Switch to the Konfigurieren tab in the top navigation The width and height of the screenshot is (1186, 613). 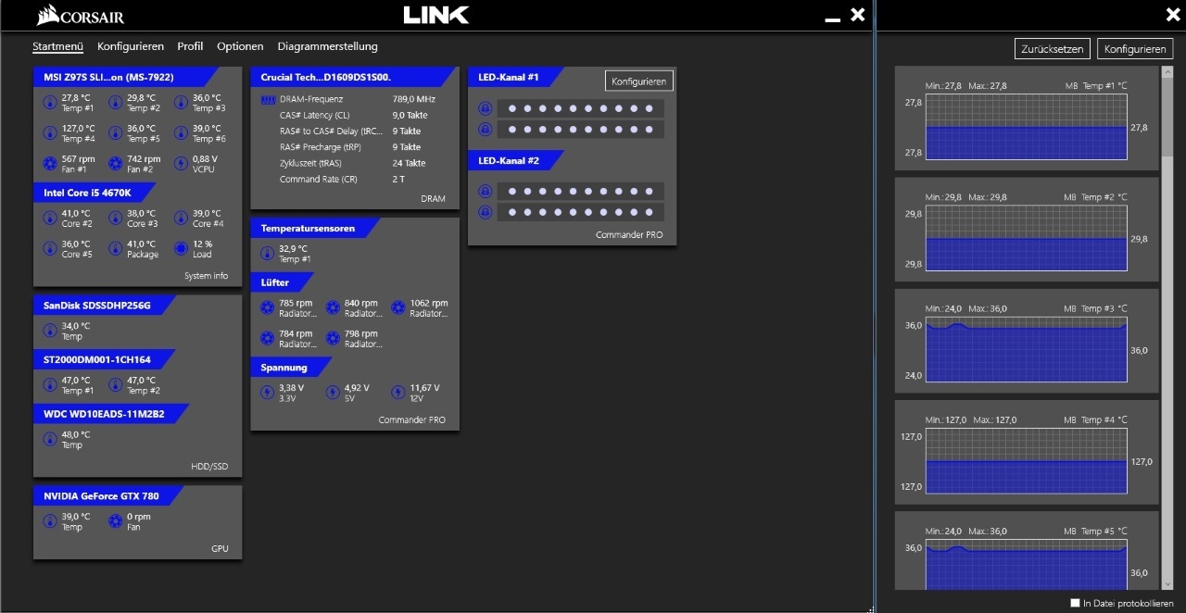(x=131, y=46)
